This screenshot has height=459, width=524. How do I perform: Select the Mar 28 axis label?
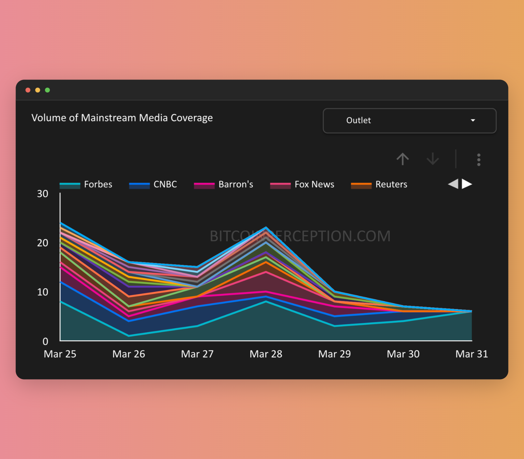pos(266,354)
